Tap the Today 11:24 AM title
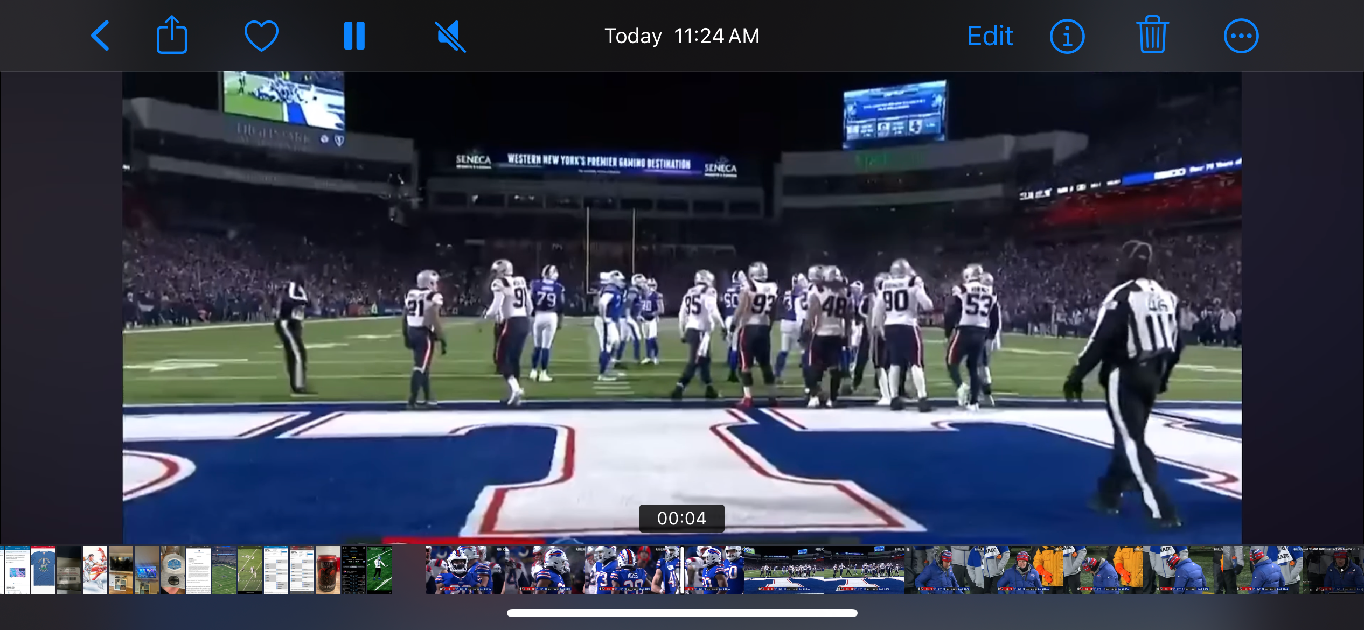Image resolution: width=1364 pixels, height=630 pixels. pos(682,36)
